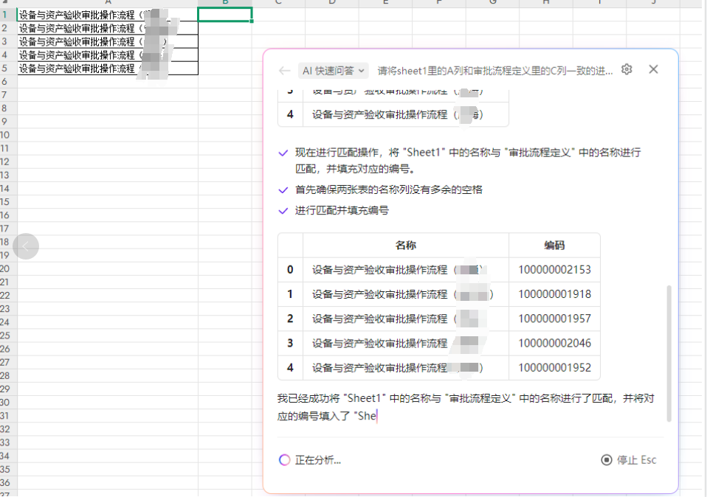Image resolution: width=707 pixels, height=497 pixels.
Task: Click result table row index 3
Action: tap(290, 343)
